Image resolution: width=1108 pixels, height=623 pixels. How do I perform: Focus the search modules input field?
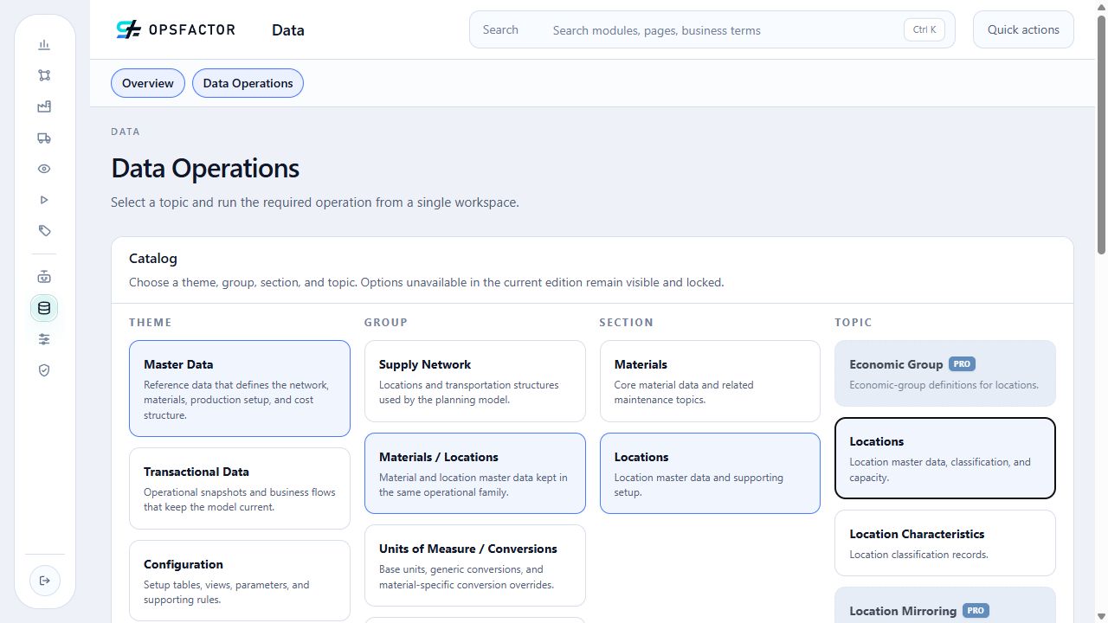coord(712,29)
